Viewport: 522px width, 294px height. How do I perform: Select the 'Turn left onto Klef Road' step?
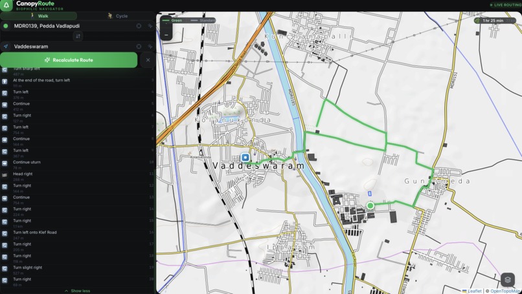78,235
